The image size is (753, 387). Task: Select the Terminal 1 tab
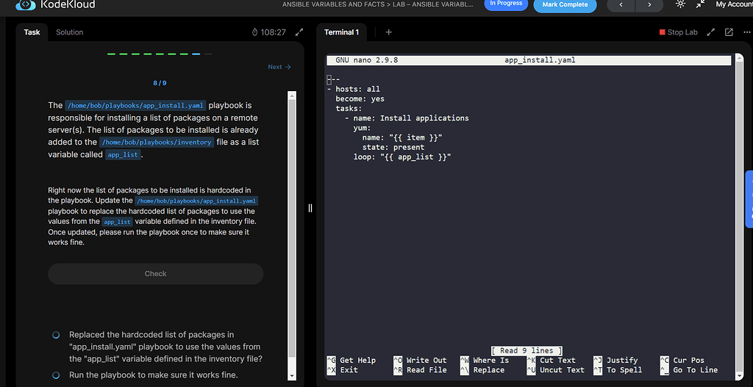pyautogui.click(x=341, y=32)
